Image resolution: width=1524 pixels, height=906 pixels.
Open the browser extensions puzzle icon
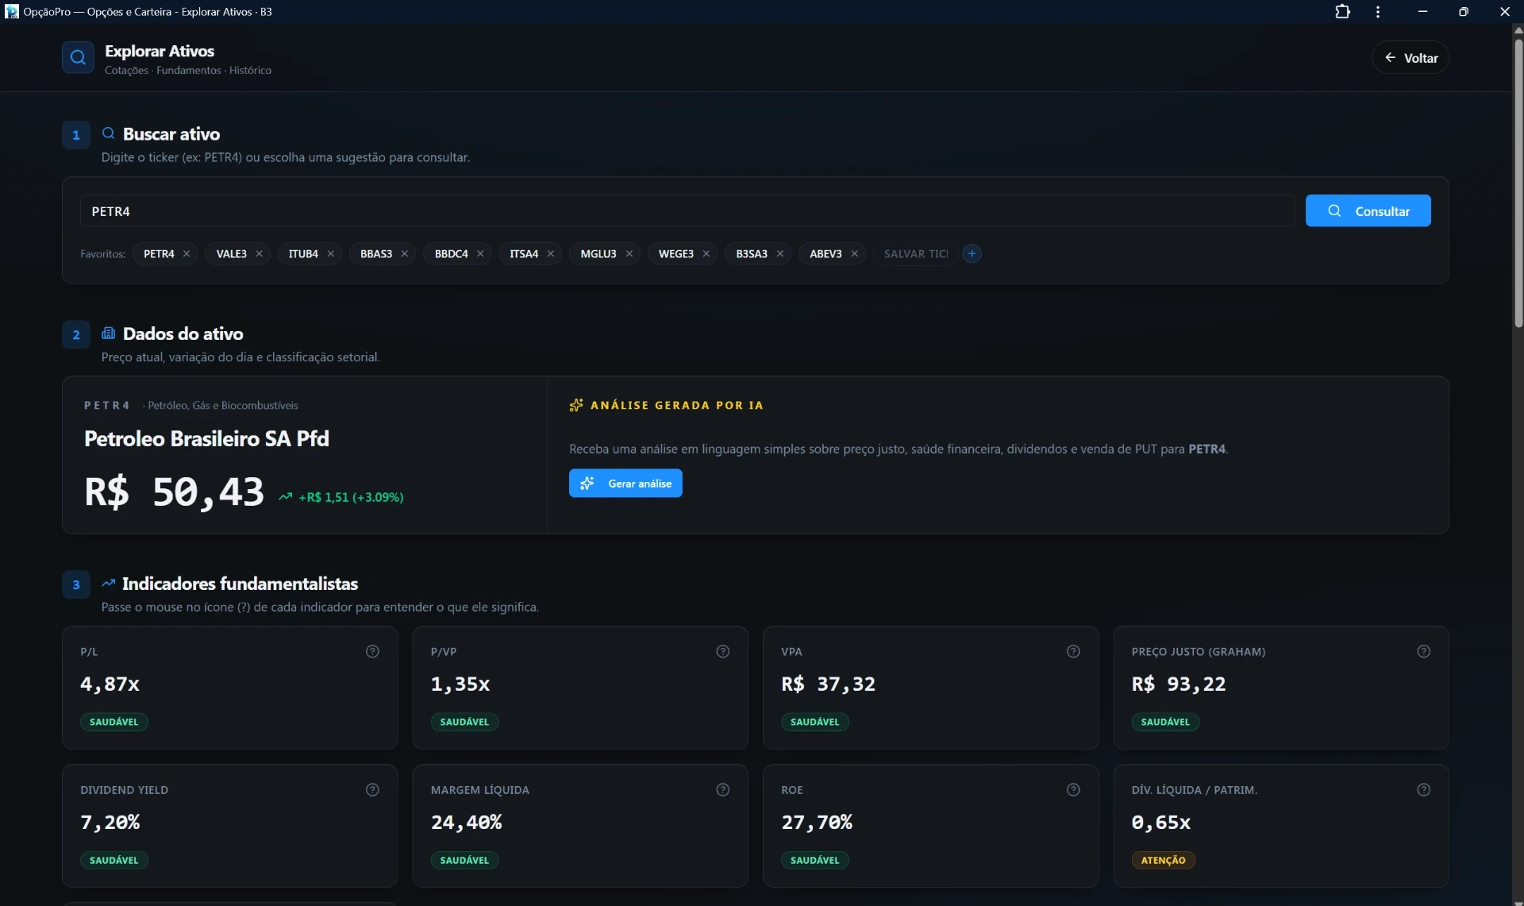[x=1342, y=12]
